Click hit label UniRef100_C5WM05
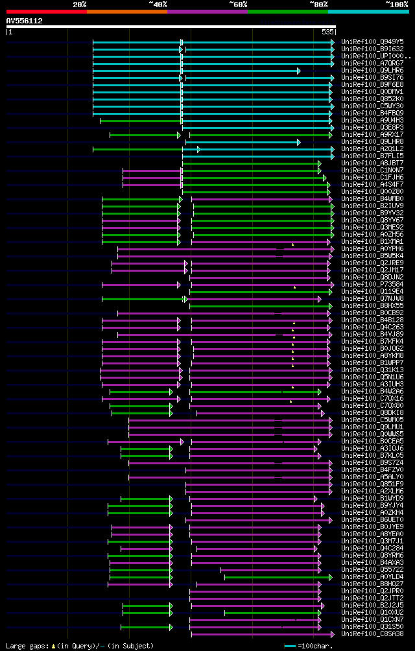The height and width of the screenshot is (651, 415). point(372,420)
